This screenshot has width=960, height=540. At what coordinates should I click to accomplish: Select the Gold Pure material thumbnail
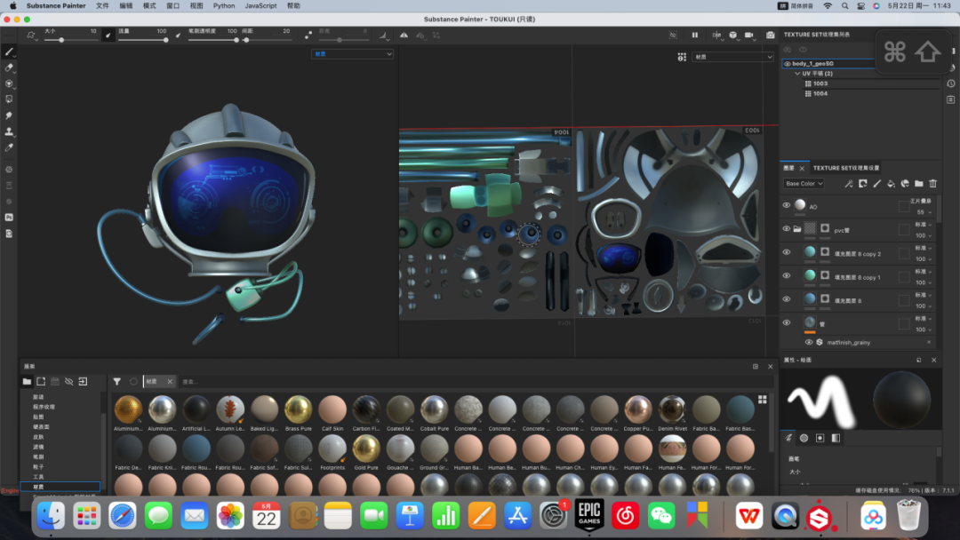[x=366, y=449]
